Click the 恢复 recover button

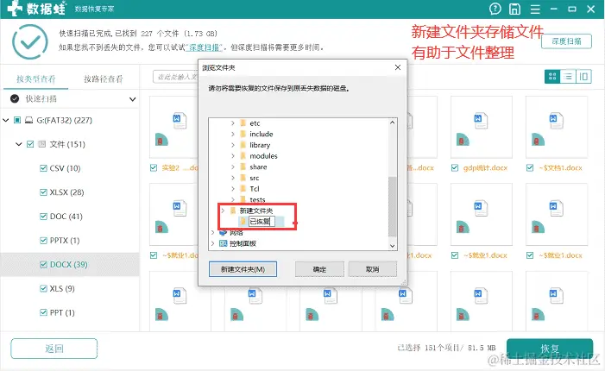550,349
